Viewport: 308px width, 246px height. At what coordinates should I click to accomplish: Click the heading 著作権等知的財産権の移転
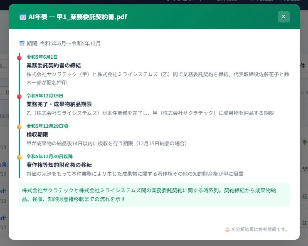pos(59,165)
